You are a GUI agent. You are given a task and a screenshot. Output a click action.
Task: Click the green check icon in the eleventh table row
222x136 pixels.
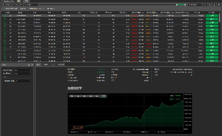5,50
